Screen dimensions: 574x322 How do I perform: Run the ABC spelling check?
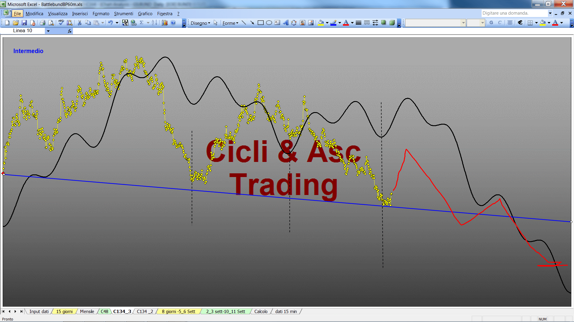(x=61, y=23)
